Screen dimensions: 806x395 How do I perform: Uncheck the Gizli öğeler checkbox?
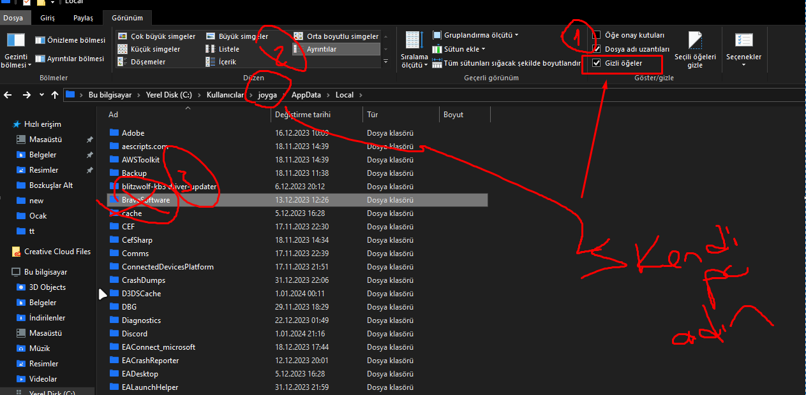pos(597,63)
